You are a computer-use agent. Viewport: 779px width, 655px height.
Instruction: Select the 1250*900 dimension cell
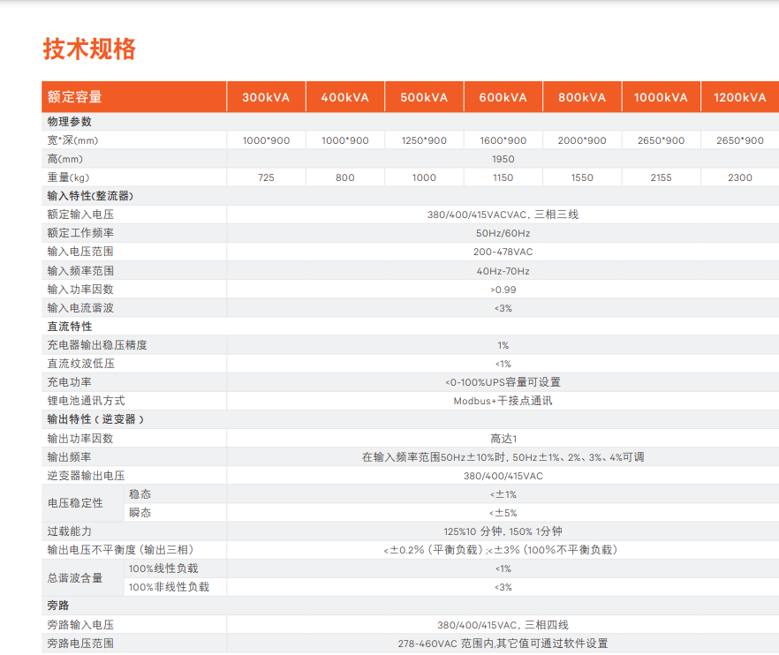[424, 140]
